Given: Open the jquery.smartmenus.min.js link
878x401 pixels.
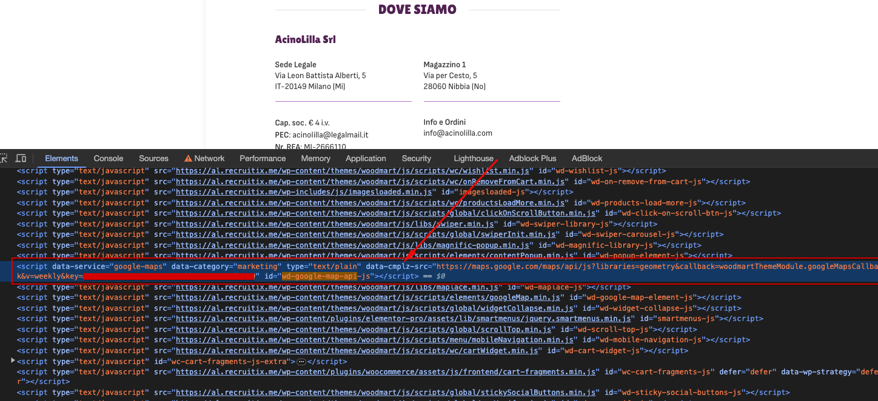Looking at the screenshot, I should coord(403,319).
